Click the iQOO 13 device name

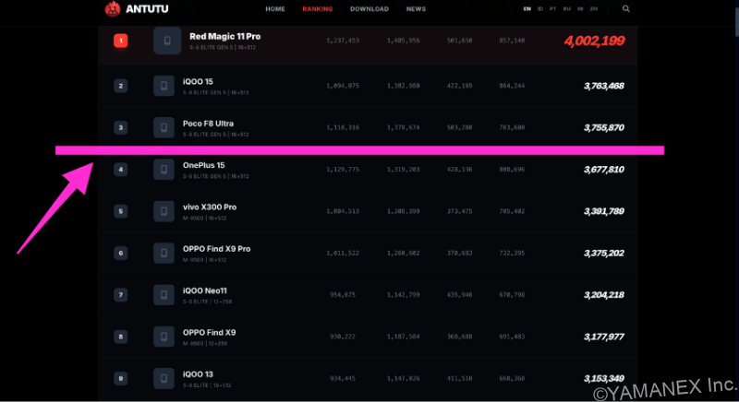199,373
